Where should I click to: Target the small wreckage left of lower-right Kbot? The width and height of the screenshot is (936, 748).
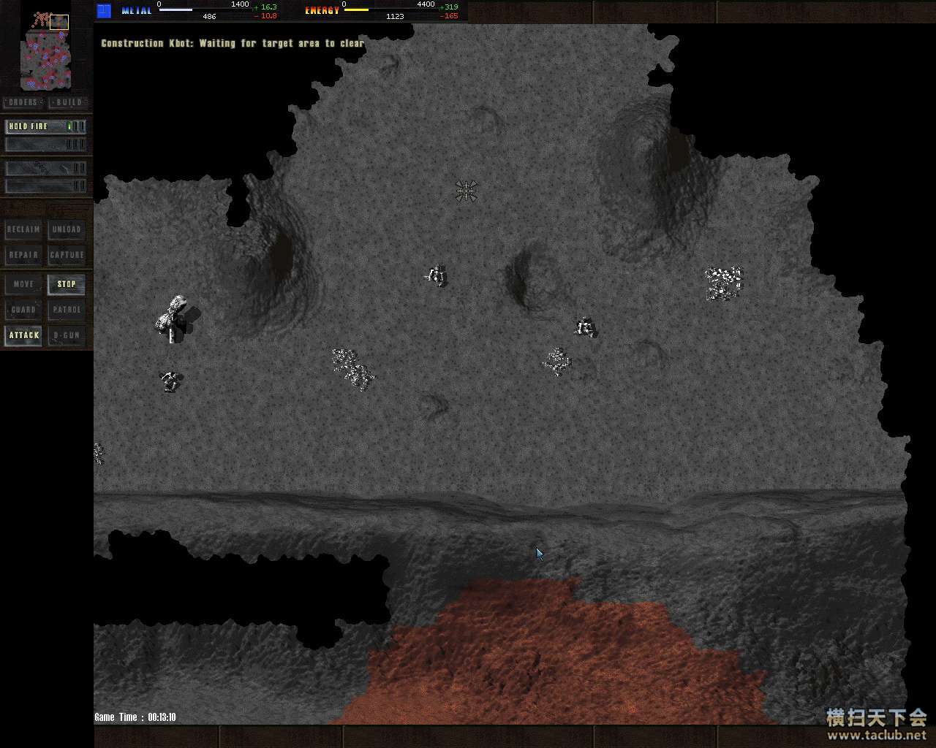click(x=556, y=362)
